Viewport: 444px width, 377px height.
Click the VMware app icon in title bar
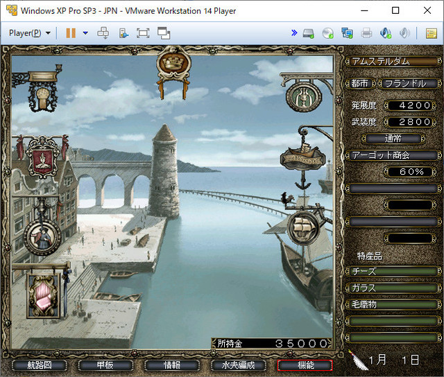pos(12,10)
